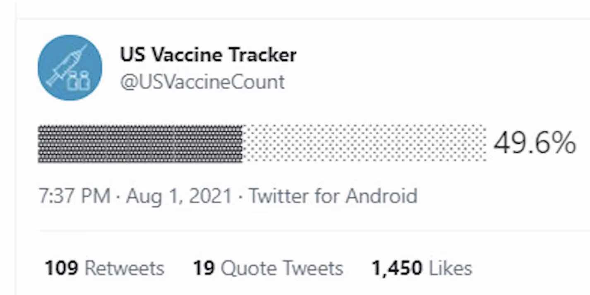Open the Aug 1, 2021 date link
Image resolution: width=590 pixels, height=295 pixels.
179,196
